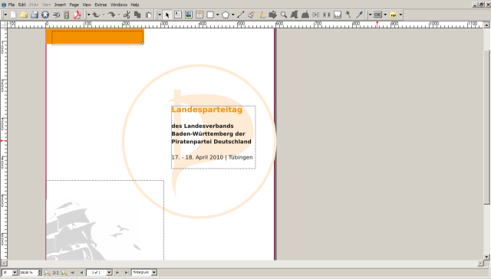The height and width of the screenshot is (279, 491).
Task: Expand the polygon properties dropdown arrow
Action: coord(233,15)
